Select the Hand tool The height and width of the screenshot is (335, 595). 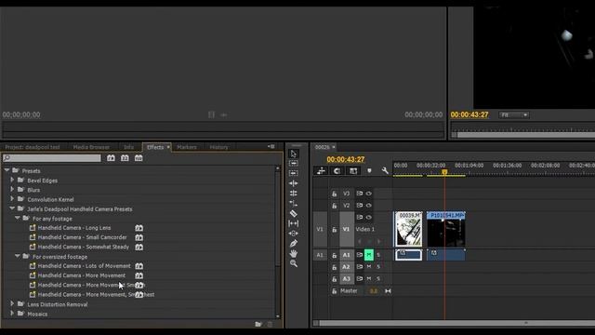[x=294, y=253]
